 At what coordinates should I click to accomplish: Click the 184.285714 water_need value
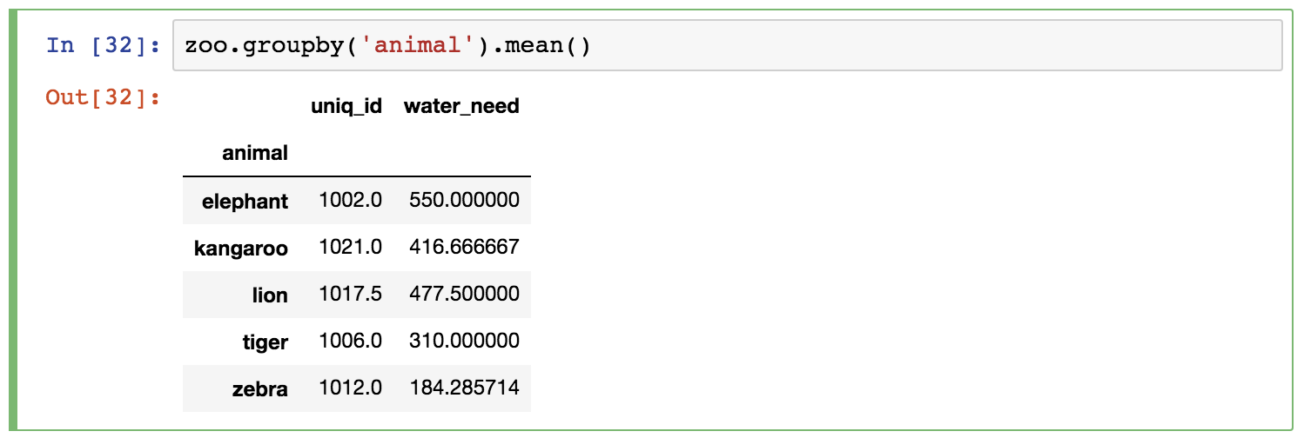[464, 388]
